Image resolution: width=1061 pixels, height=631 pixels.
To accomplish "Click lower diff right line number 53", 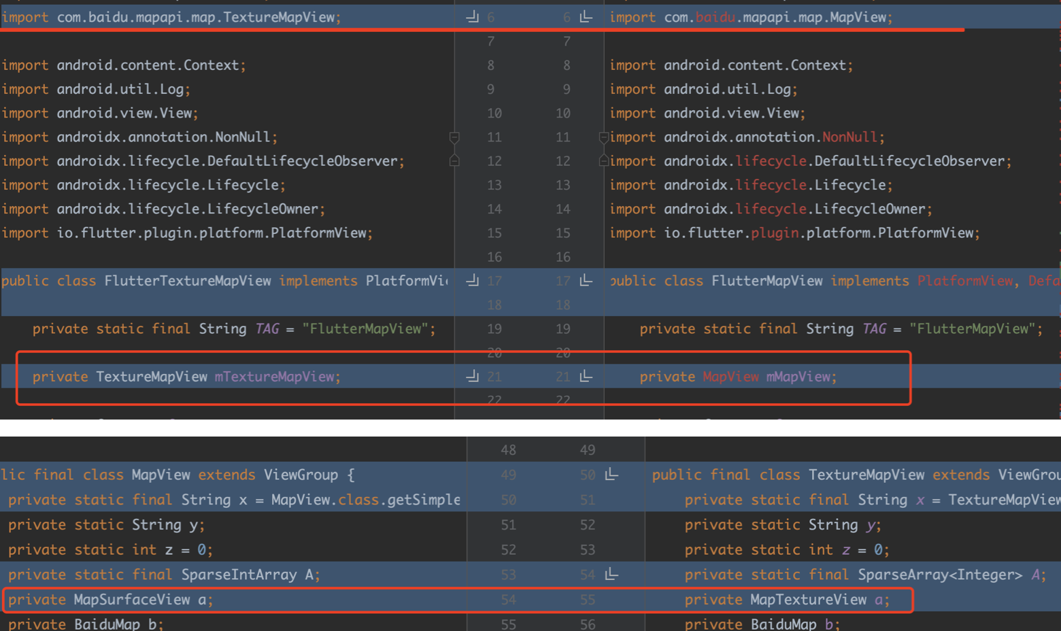I will [x=588, y=549].
